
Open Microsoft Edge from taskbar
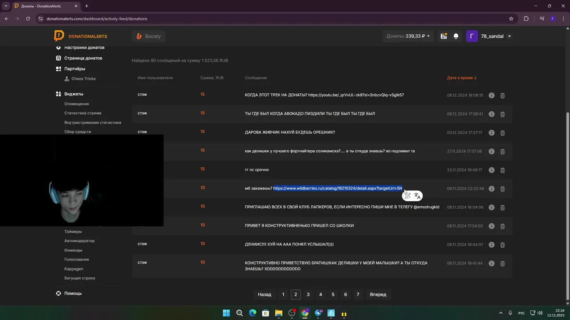point(252,313)
